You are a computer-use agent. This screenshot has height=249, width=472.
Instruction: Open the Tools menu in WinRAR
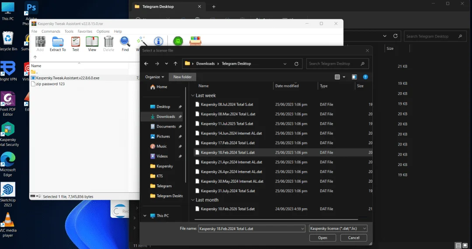pos(69,31)
